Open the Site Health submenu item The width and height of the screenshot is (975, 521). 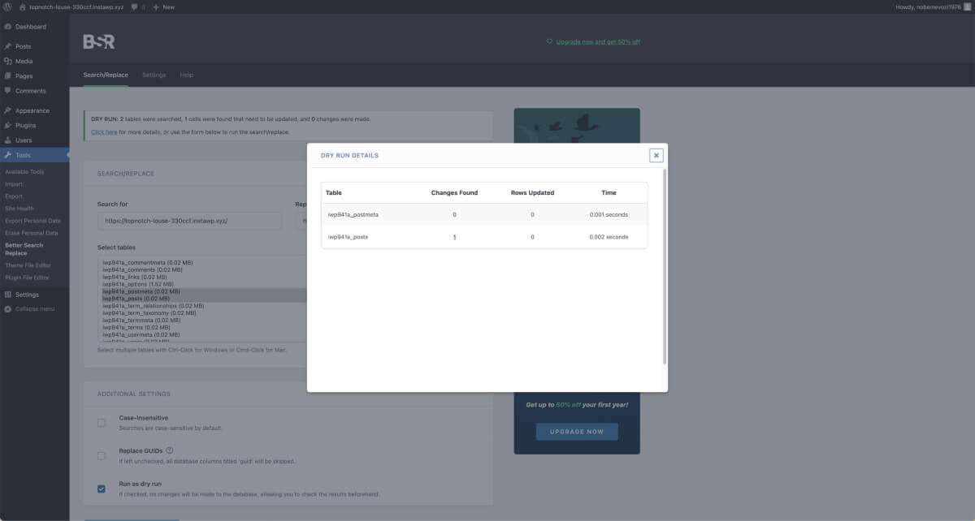point(19,209)
